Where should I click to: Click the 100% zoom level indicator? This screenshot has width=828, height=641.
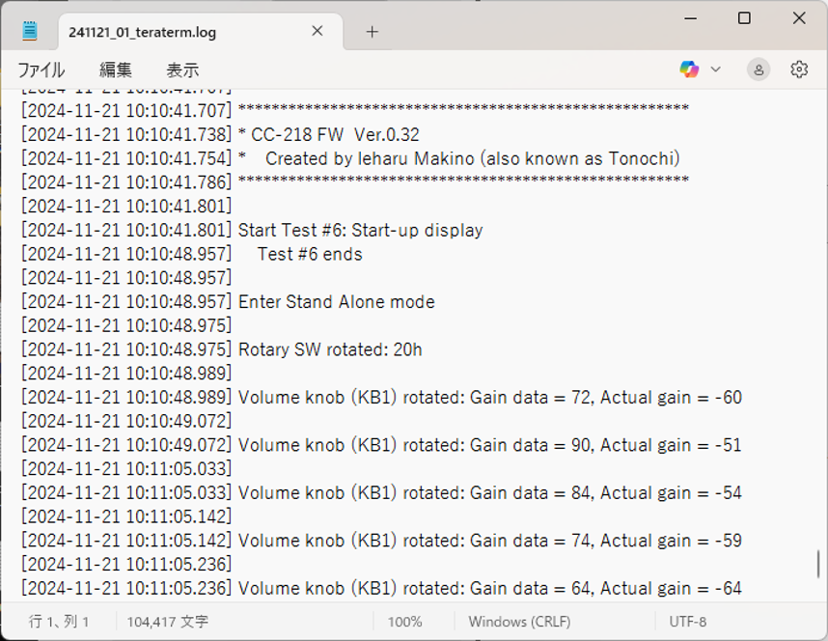click(404, 622)
